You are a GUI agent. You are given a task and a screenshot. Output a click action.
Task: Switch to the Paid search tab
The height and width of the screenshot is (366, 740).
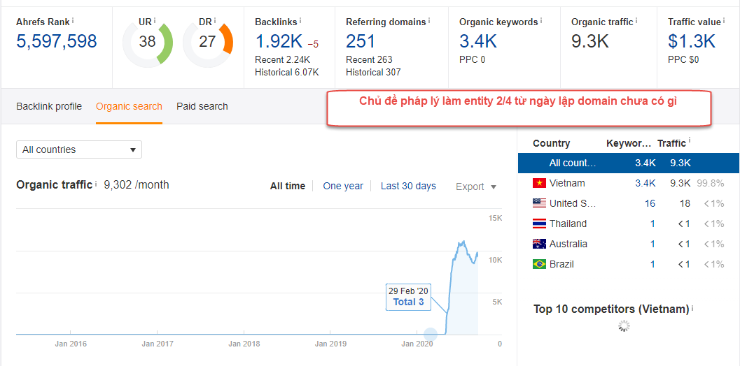click(202, 106)
